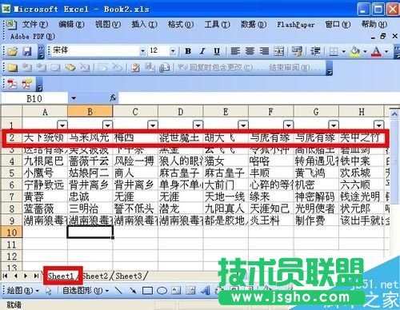Screen dimensions: 400x310
Task: Click the Convert to PDF and Email icon
Action: [27, 84]
